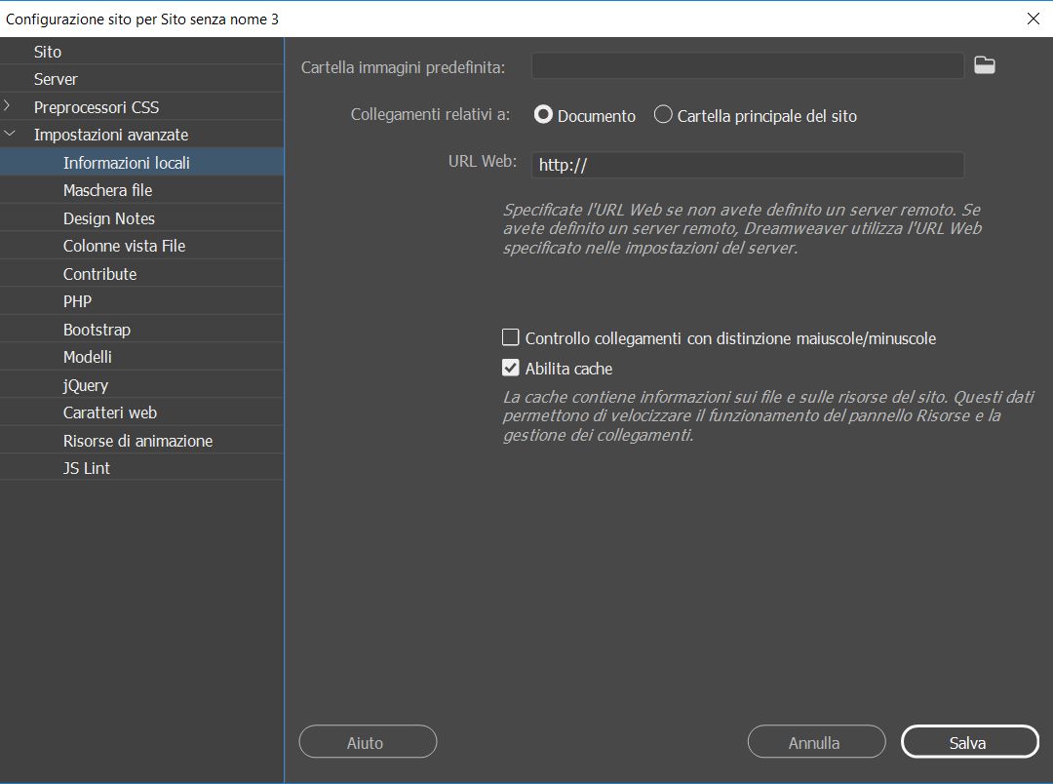Viewport: 1053px width, 784px height.
Task: Enable case-sensitive link checking checkbox
Action: [510, 337]
